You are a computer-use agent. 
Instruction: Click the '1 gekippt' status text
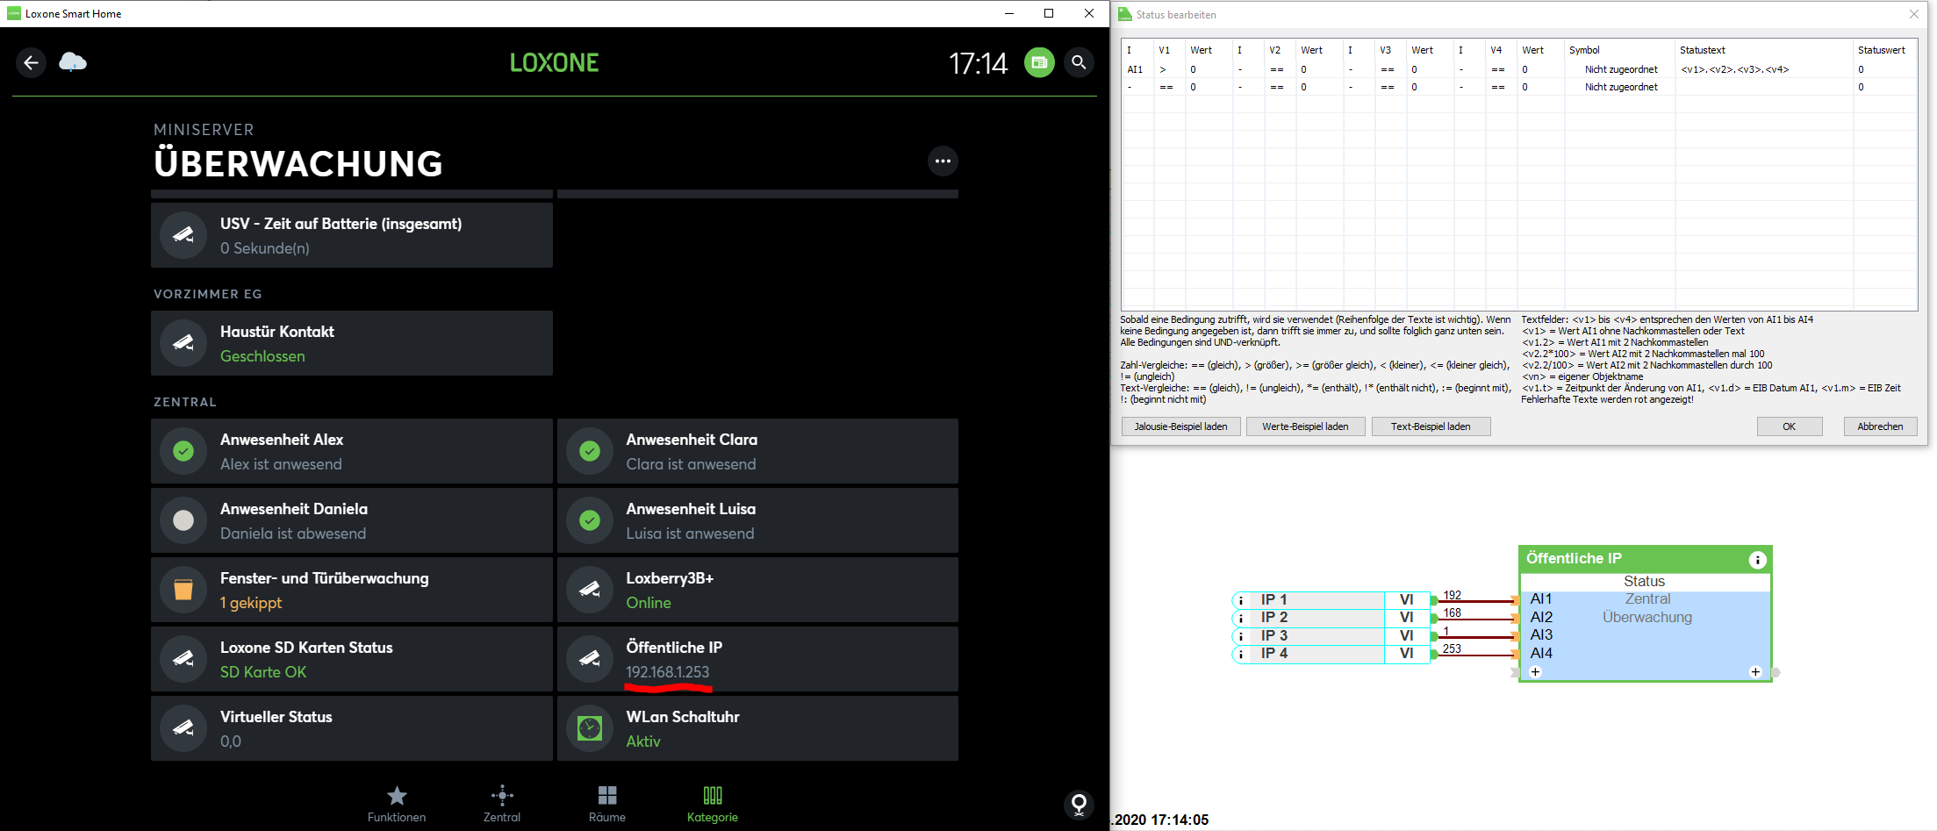coord(251,603)
